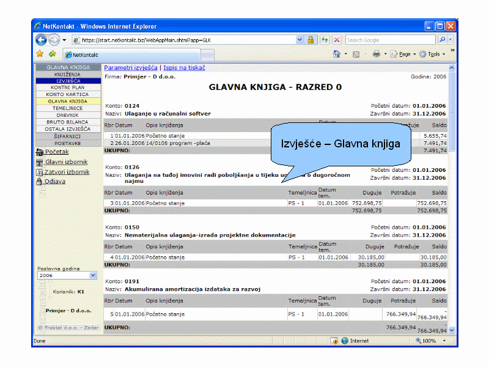Click the RSS feeds icon
The width and height of the screenshot is (489, 367).
click(x=356, y=54)
